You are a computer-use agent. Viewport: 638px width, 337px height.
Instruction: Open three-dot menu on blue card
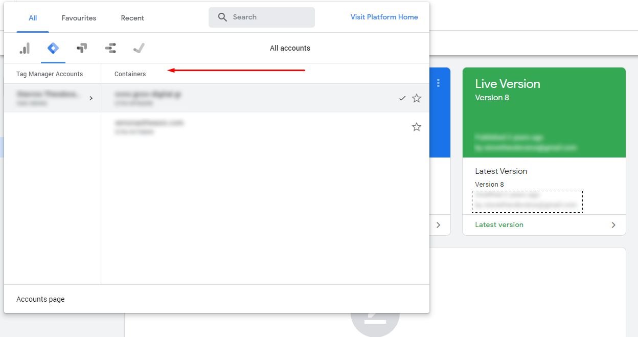[438, 83]
